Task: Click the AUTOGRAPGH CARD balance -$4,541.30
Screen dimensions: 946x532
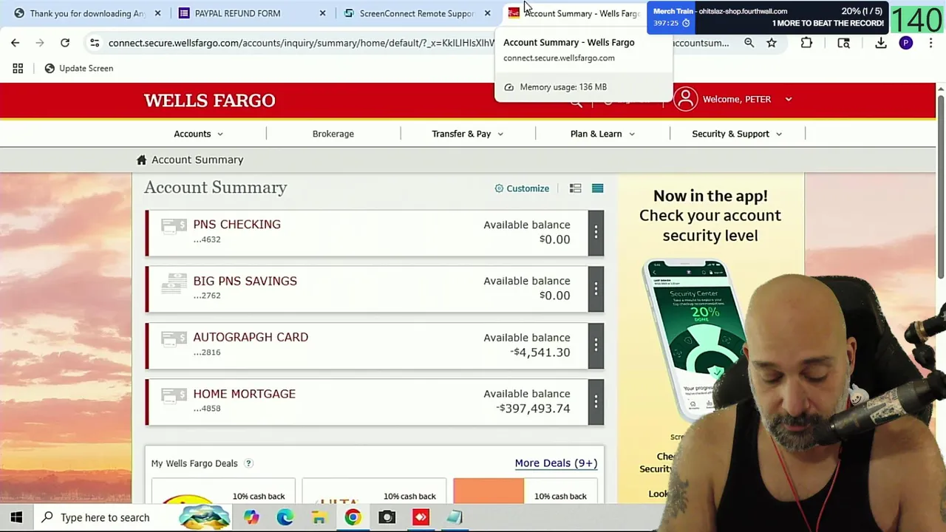Action: pyautogui.click(x=540, y=352)
